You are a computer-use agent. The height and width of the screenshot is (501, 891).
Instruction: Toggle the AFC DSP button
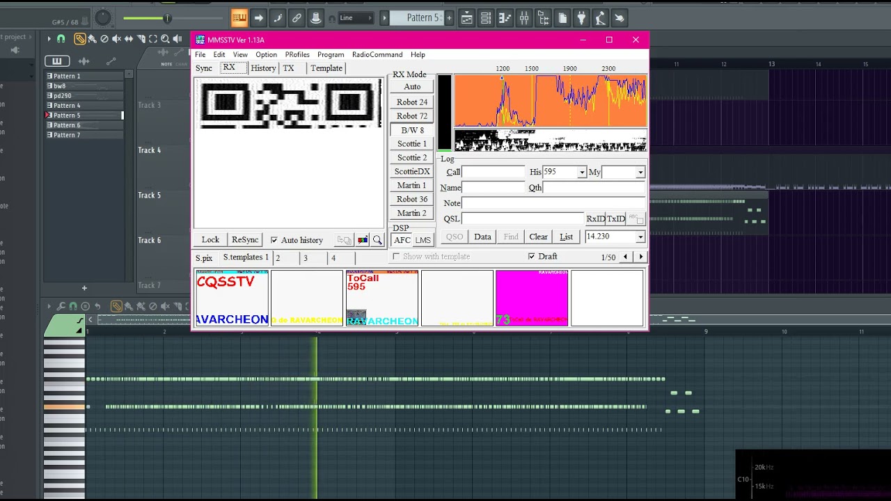[x=402, y=240]
